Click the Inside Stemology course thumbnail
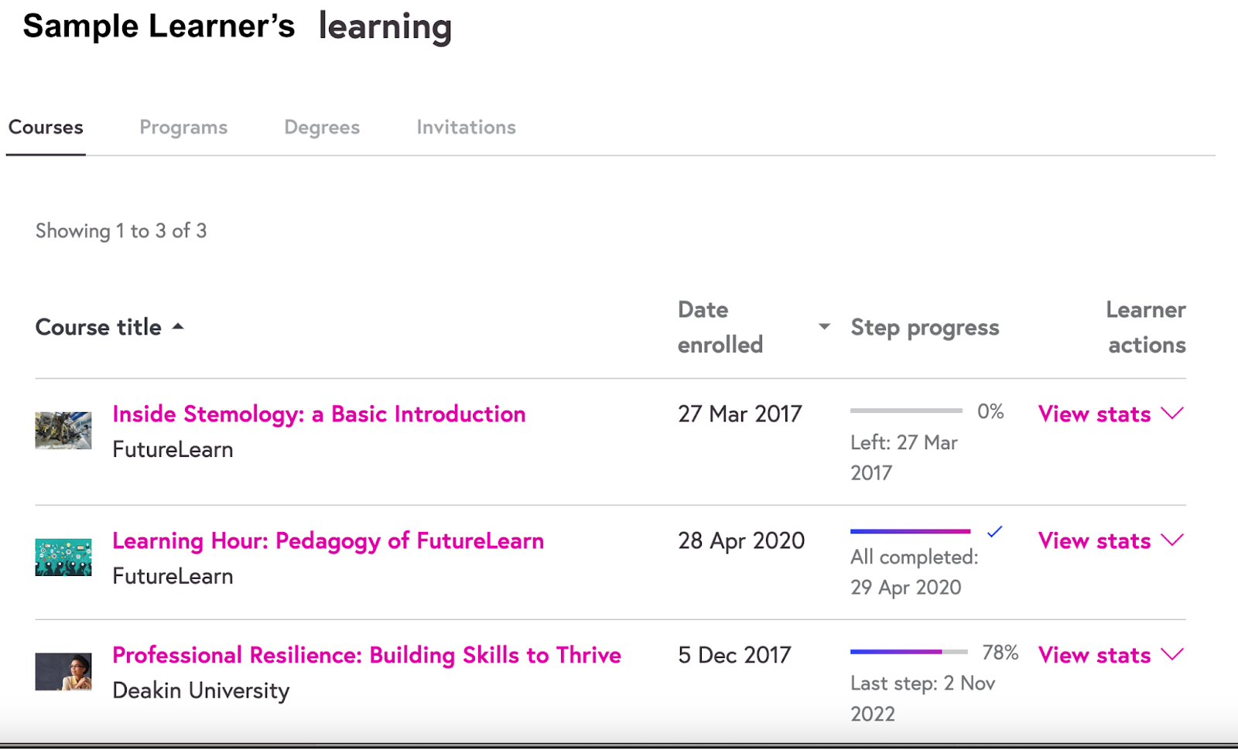Screen dimensions: 1238x750 pyautogui.click(x=63, y=431)
